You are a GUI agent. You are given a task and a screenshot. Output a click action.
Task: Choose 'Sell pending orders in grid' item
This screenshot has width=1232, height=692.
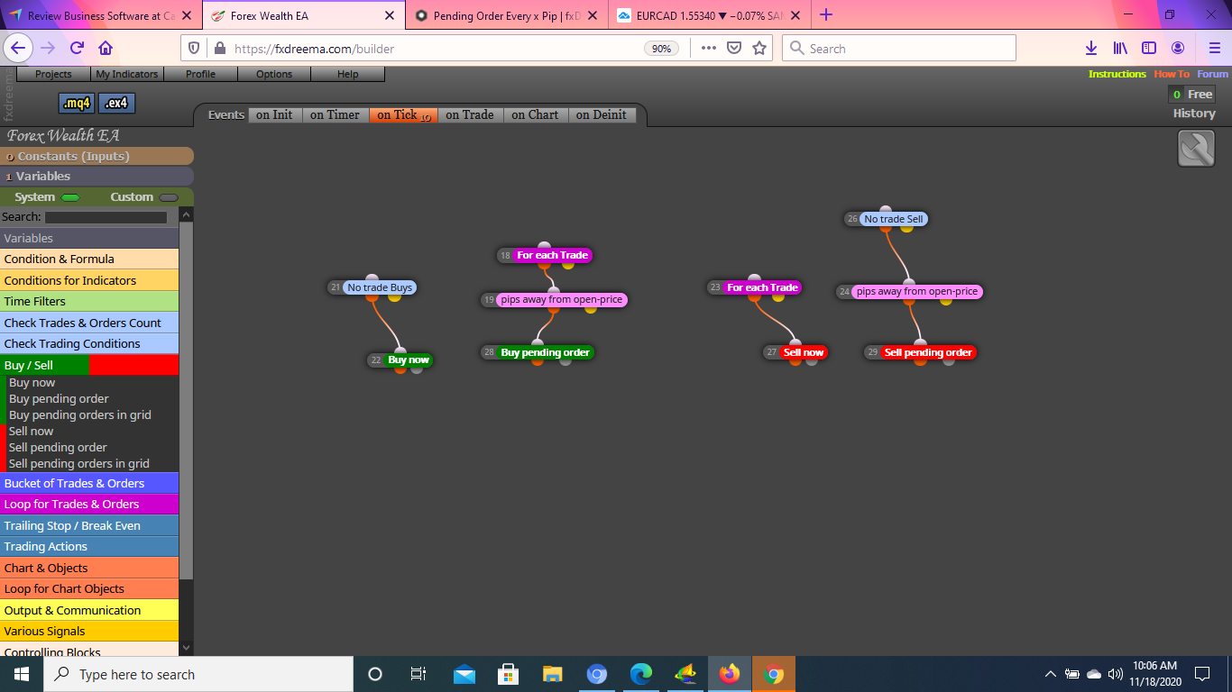[x=79, y=463]
